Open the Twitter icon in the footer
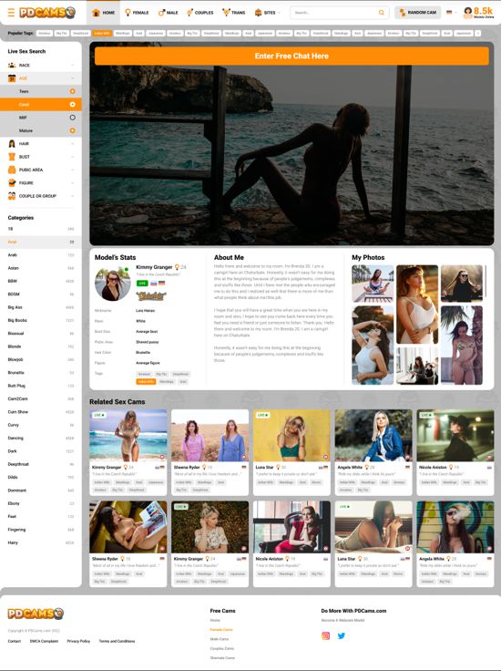The image size is (501, 671). pos(341,635)
